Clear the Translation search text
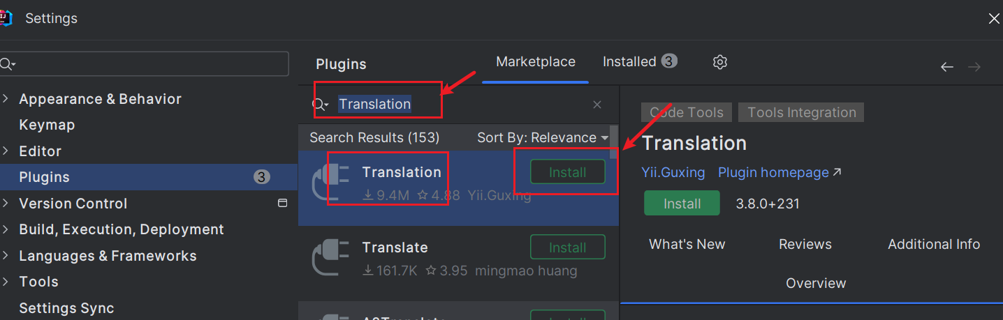 597,105
